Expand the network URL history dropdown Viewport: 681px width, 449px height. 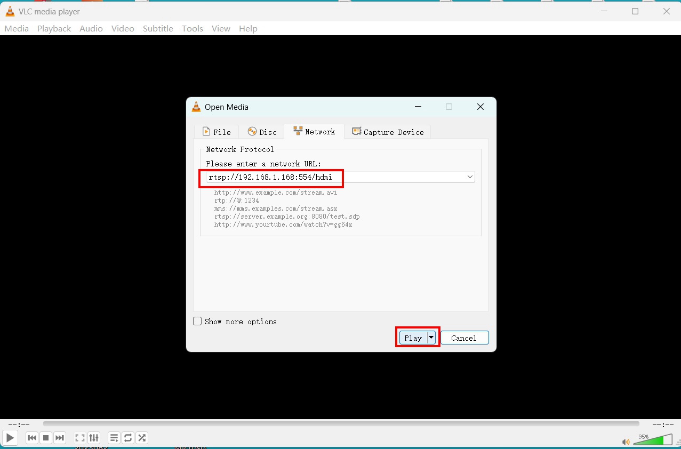[470, 177]
